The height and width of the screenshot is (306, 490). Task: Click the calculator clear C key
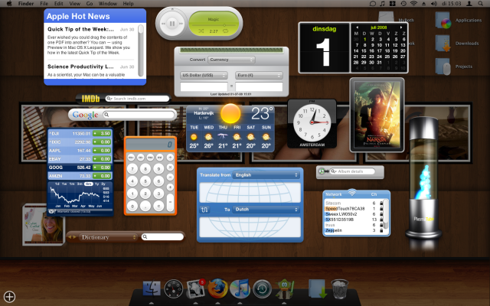pyautogui.click(x=158, y=207)
